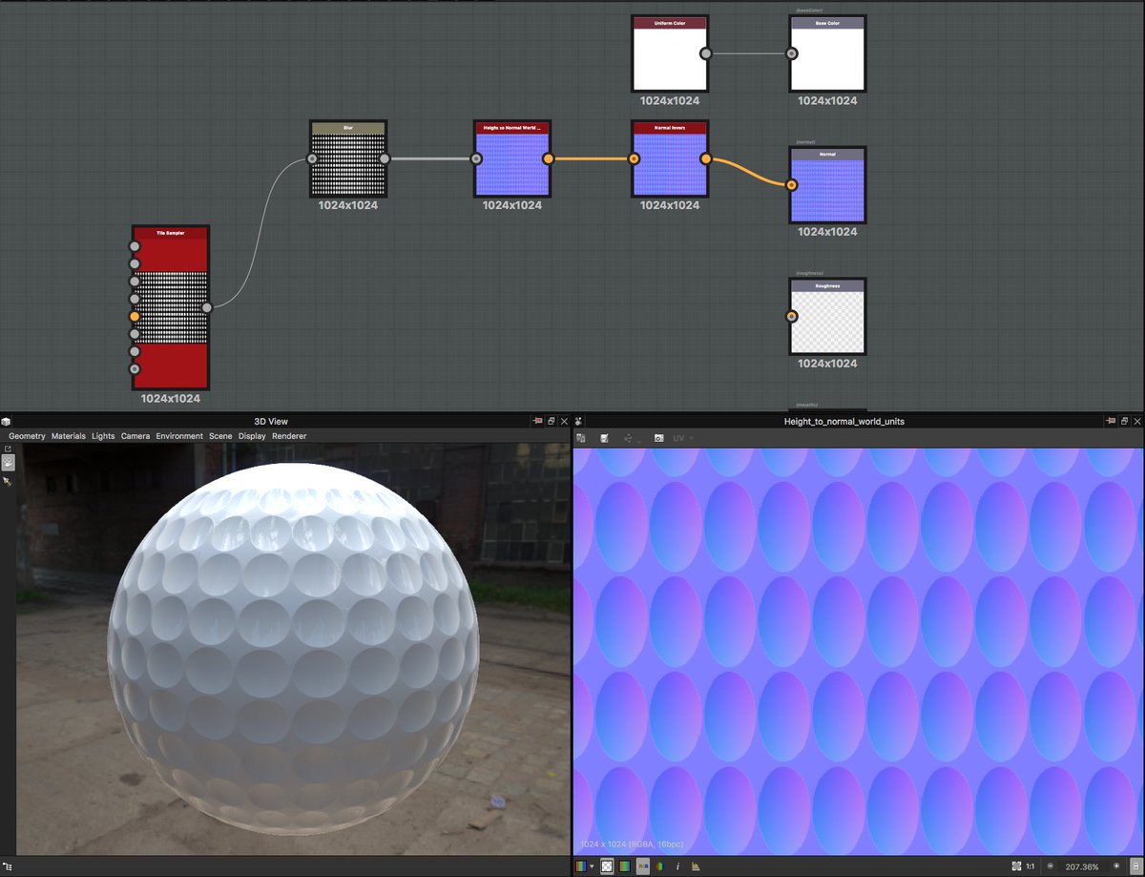Image resolution: width=1145 pixels, height=877 pixels.
Task: Click the edit image icon in 2D view toolbar
Action: tap(605, 437)
